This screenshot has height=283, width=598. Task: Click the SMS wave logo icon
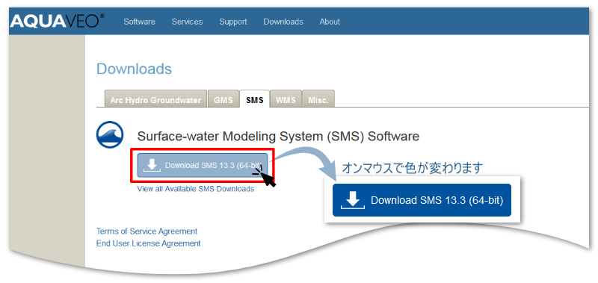(110, 134)
